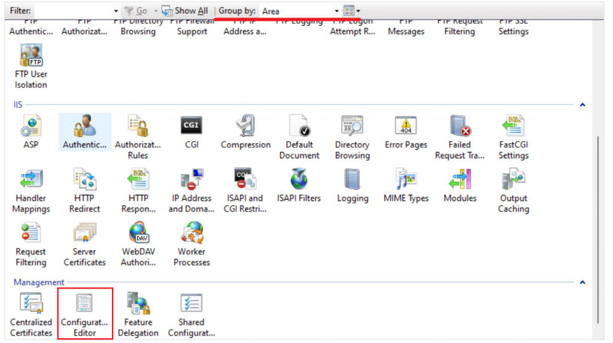Open Failed Request Tracing rules
613x343 pixels.
pos(460,137)
